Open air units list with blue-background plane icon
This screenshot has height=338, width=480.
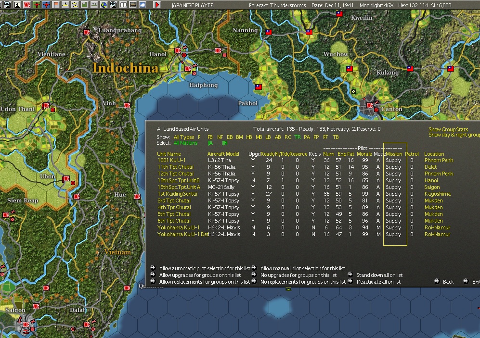point(46,5)
